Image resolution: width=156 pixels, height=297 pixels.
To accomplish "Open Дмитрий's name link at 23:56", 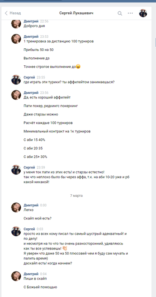I will tap(31, 92).
